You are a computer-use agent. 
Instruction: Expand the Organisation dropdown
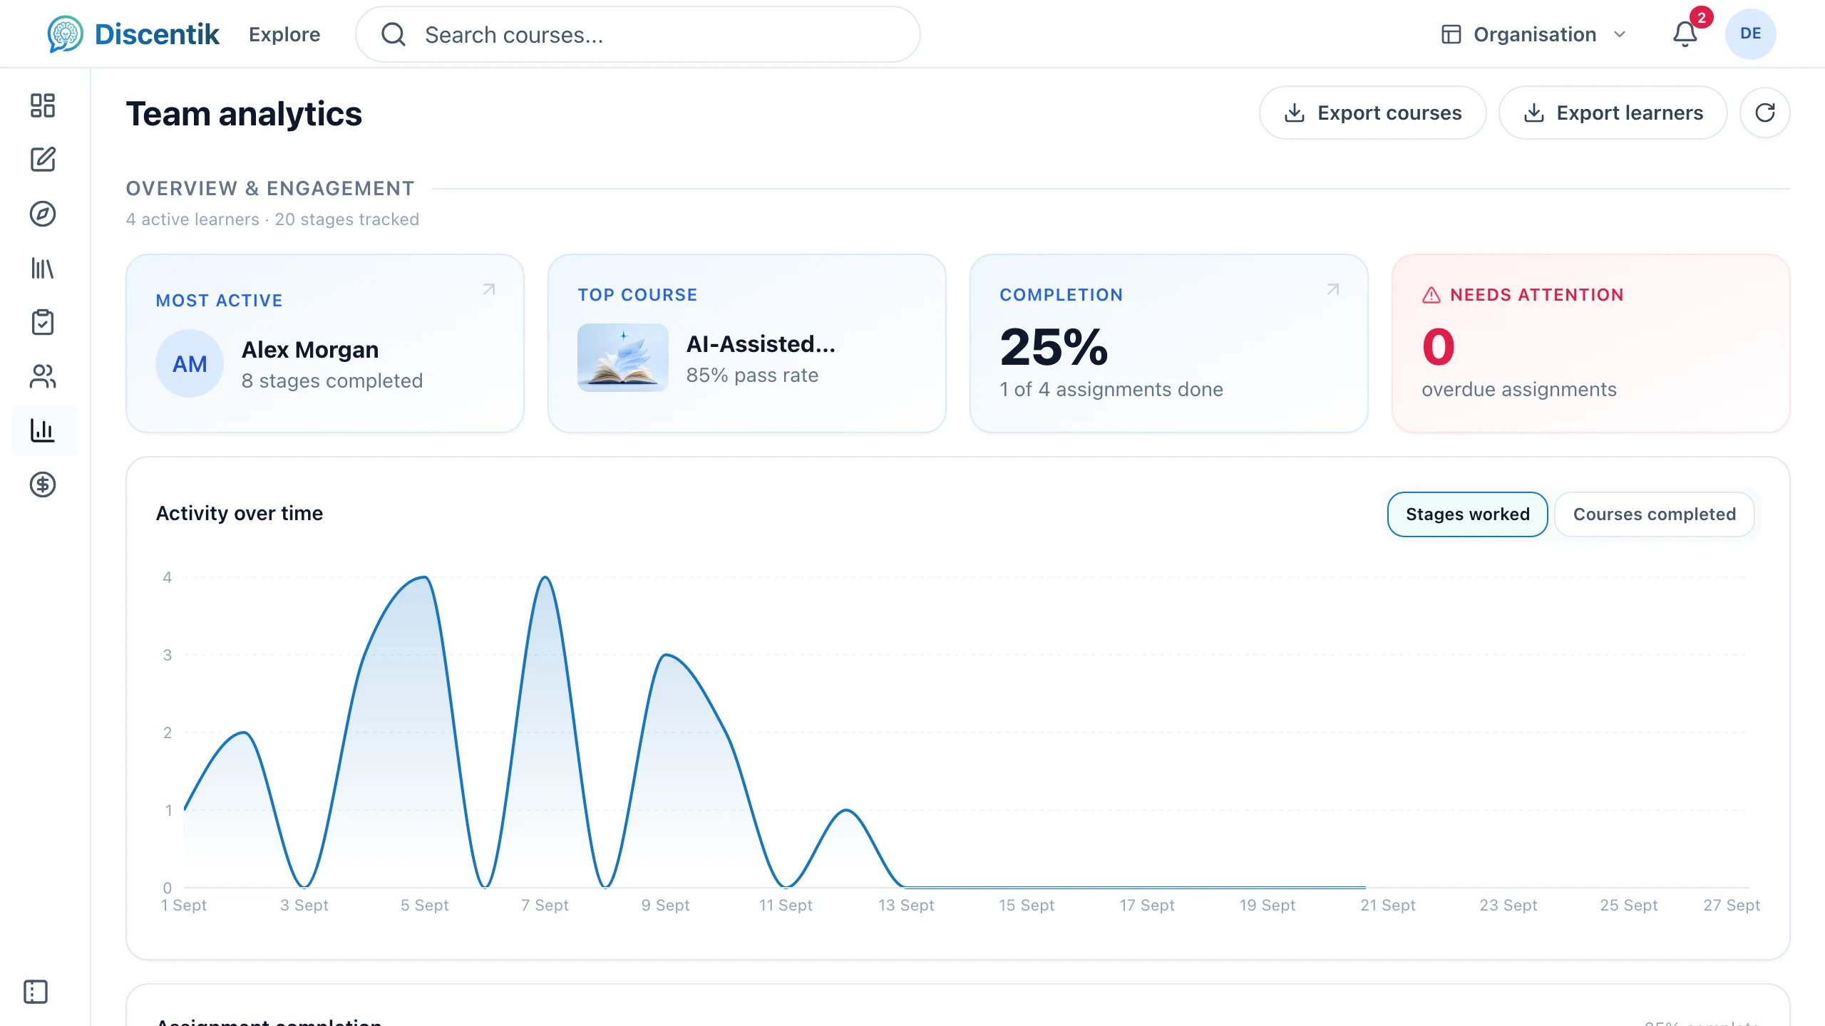(x=1534, y=34)
